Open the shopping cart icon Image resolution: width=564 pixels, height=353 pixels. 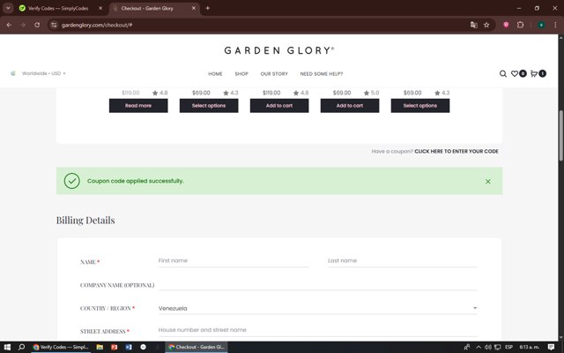point(534,73)
